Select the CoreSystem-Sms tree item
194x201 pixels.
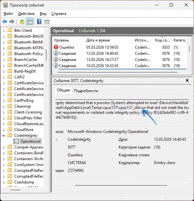point(29,164)
